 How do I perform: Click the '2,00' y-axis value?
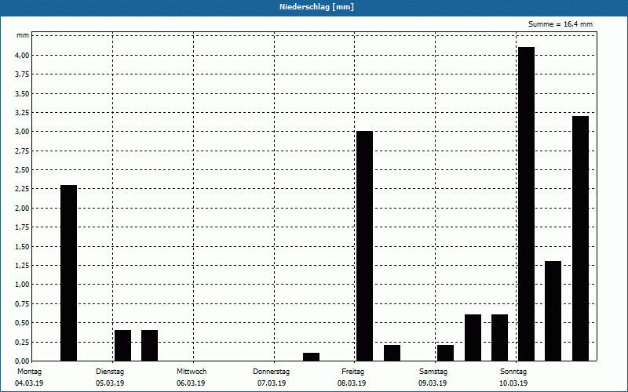pos(23,208)
